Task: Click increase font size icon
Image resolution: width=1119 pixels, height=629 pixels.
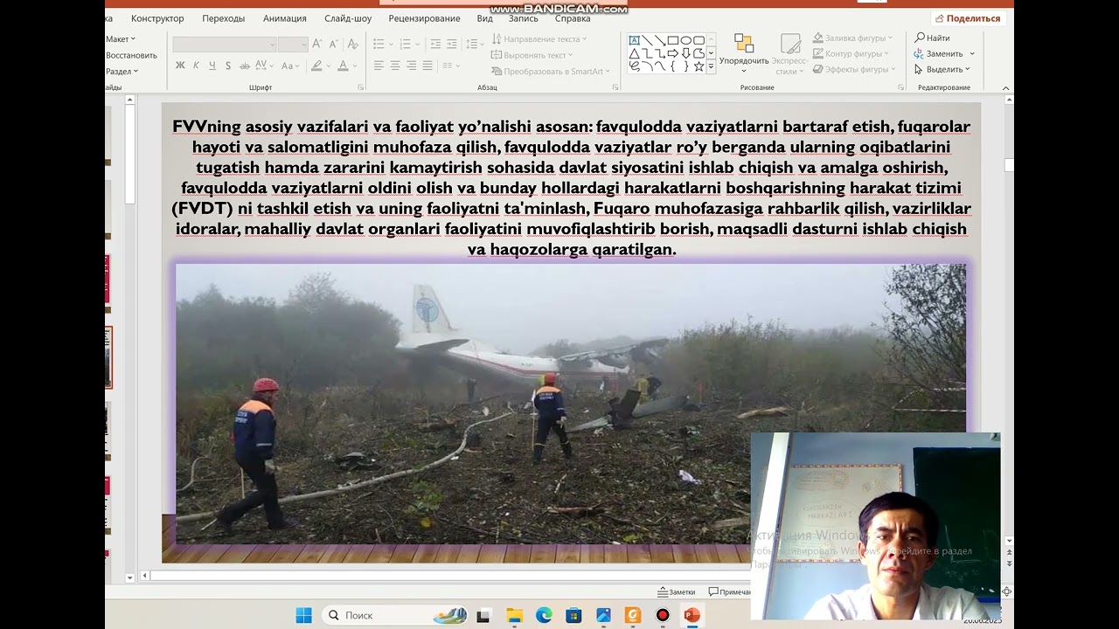Action: (x=317, y=44)
